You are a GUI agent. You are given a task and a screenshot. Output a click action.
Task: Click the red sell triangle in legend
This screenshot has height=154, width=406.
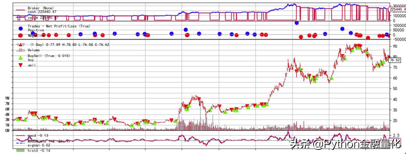(21, 65)
